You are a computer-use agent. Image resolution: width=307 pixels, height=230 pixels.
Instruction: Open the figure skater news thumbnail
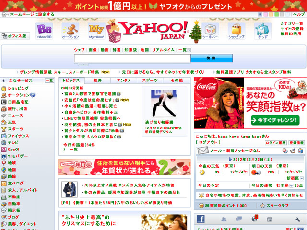164,103
